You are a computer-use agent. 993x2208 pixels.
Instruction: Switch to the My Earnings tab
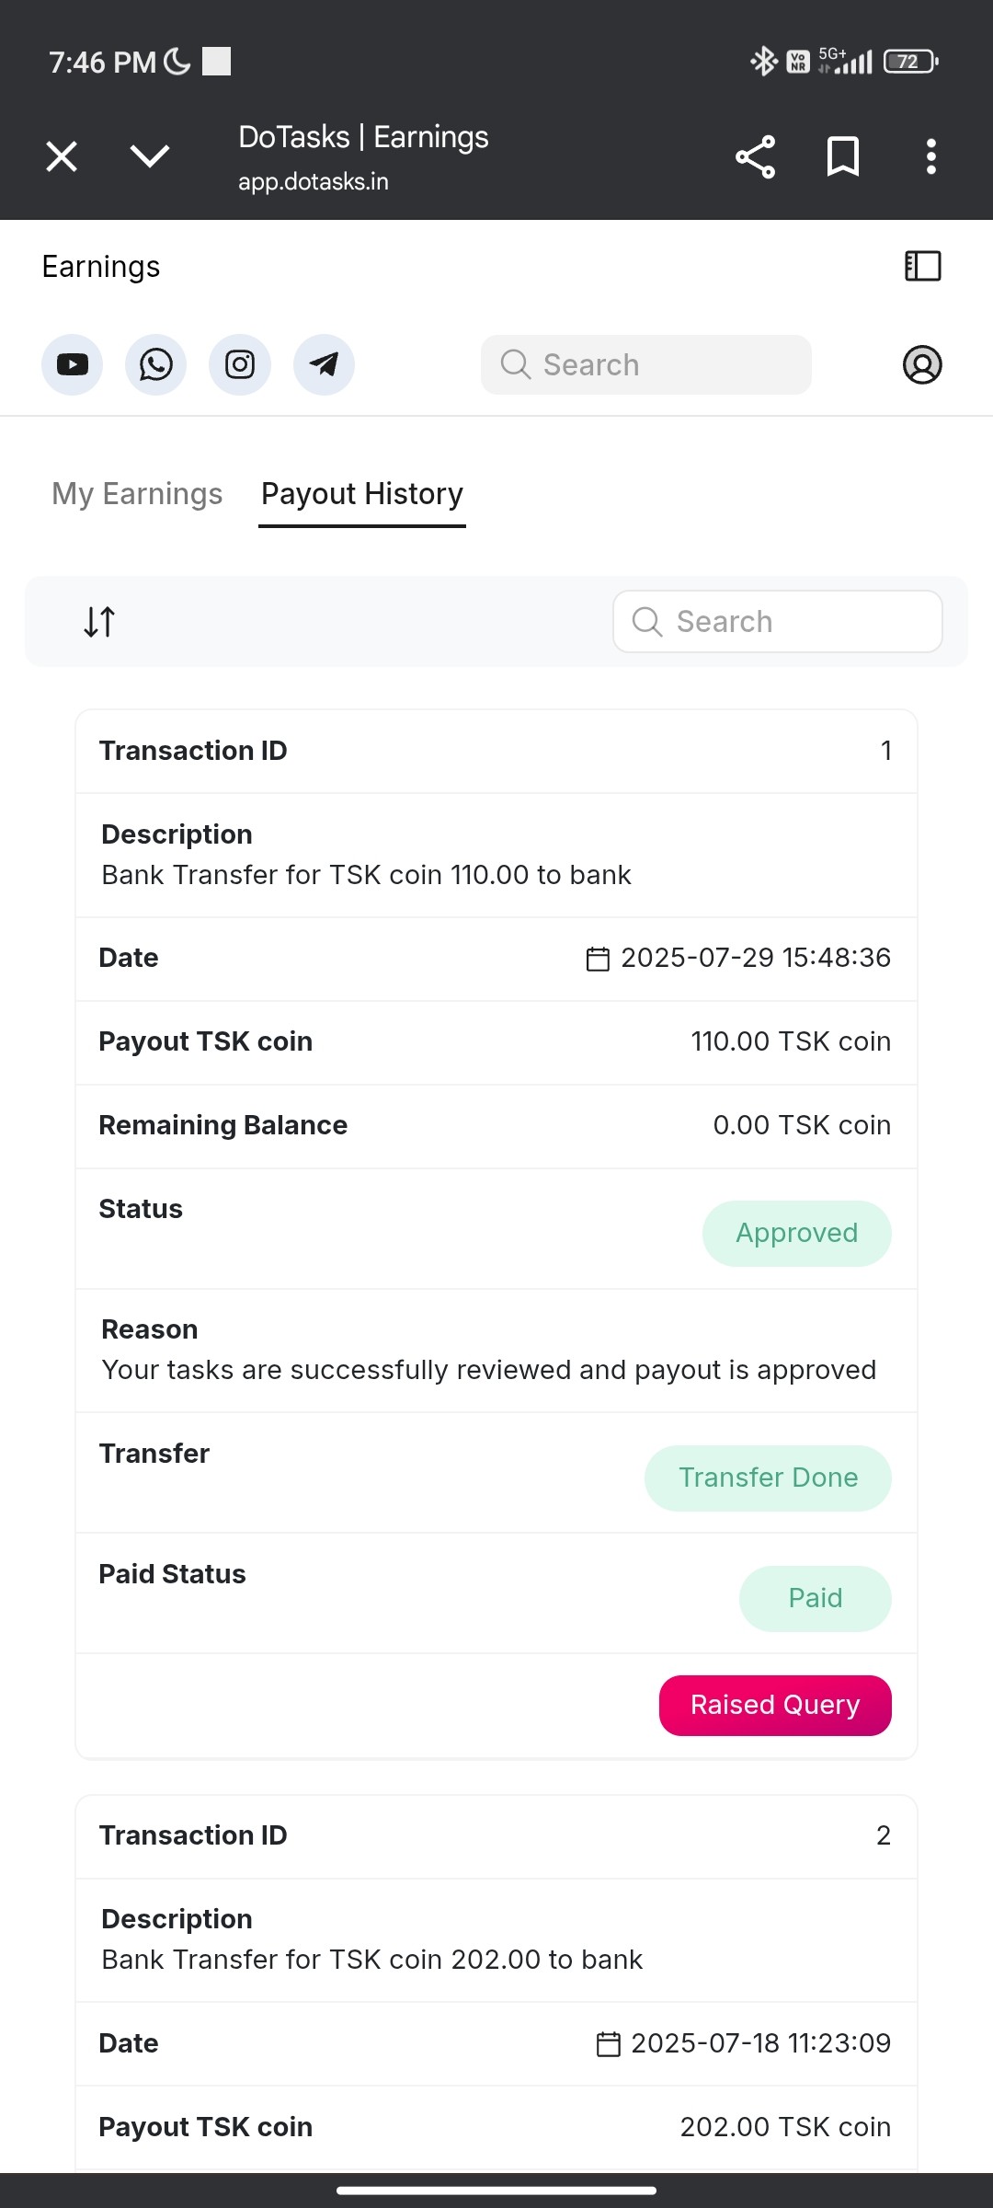pyautogui.click(x=137, y=494)
